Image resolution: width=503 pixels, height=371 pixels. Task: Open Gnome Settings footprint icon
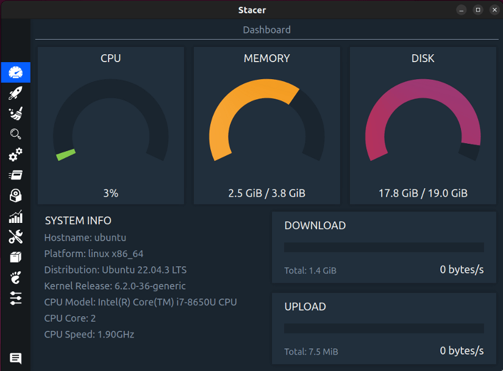click(16, 278)
